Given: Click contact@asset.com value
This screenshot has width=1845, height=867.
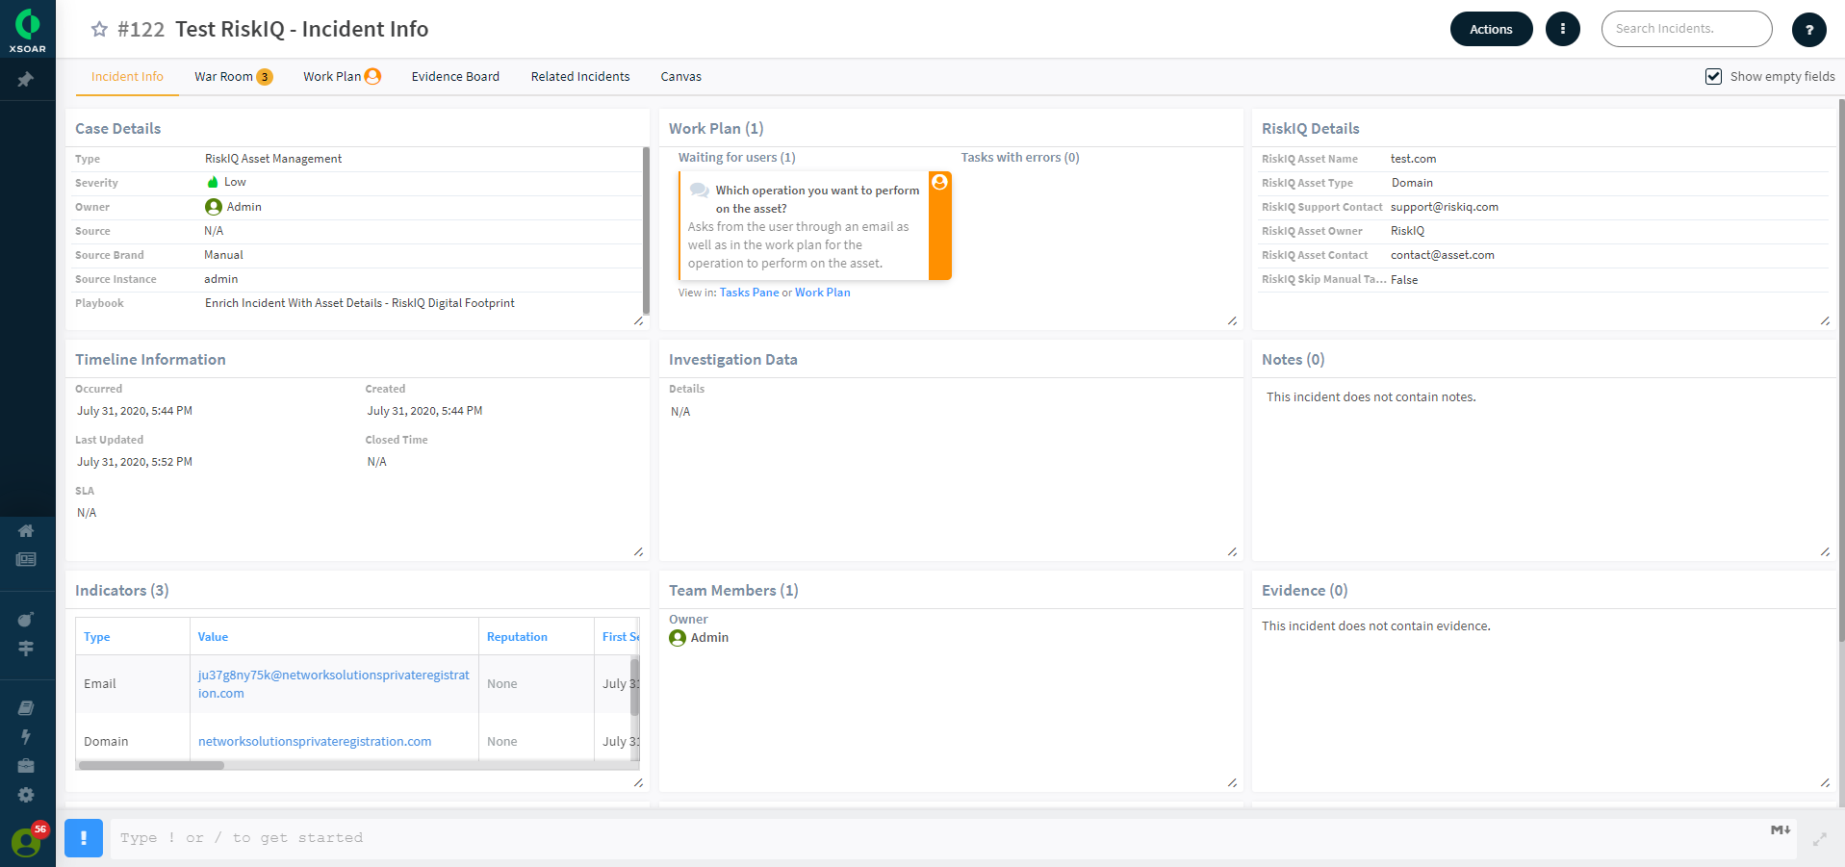Looking at the screenshot, I should [x=1442, y=255].
